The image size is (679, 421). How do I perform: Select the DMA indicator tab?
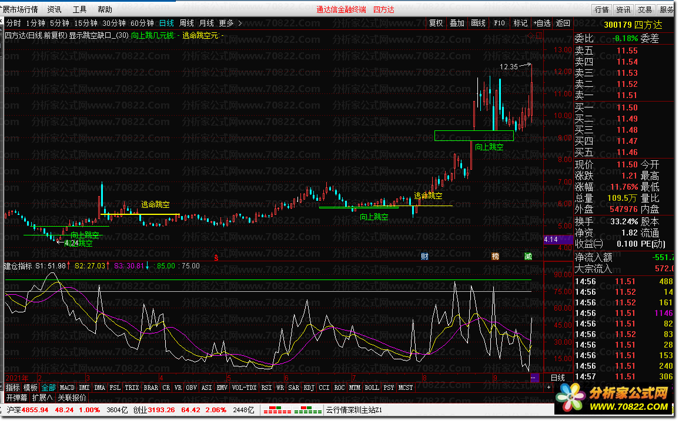99,388
